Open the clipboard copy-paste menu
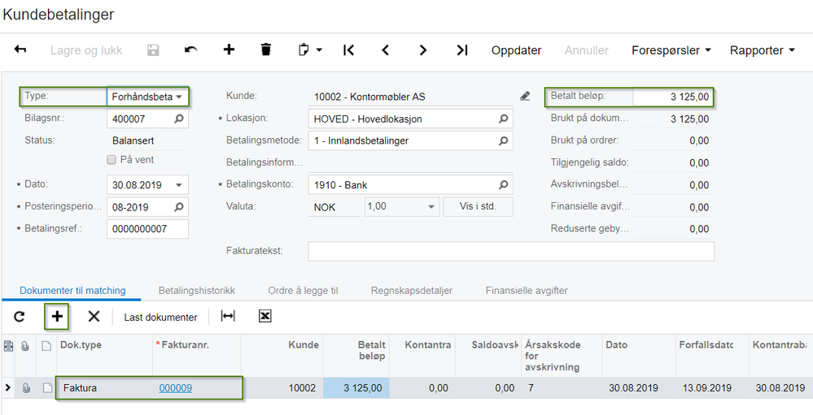 310,50
